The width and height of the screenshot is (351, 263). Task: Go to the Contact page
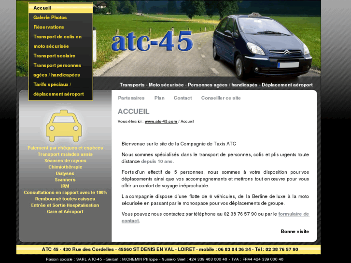[x=183, y=98]
